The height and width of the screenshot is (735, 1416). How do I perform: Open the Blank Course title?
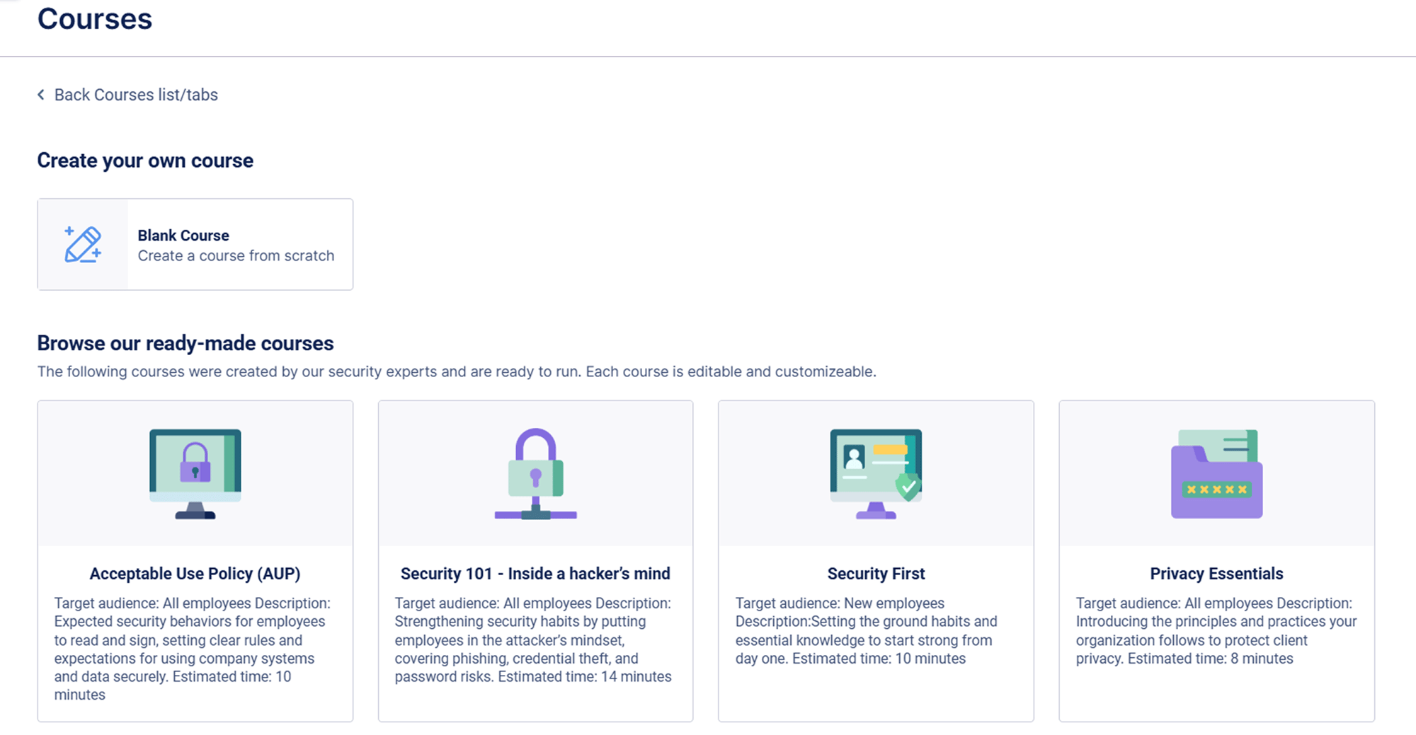[x=183, y=236]
